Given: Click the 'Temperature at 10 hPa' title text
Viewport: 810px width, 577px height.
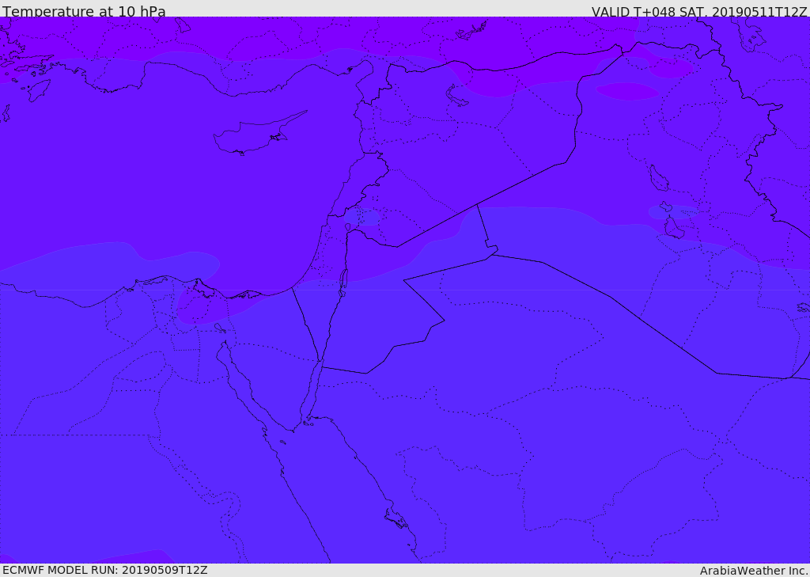Looking at the screenshot, I should click(x=84, y=11).
